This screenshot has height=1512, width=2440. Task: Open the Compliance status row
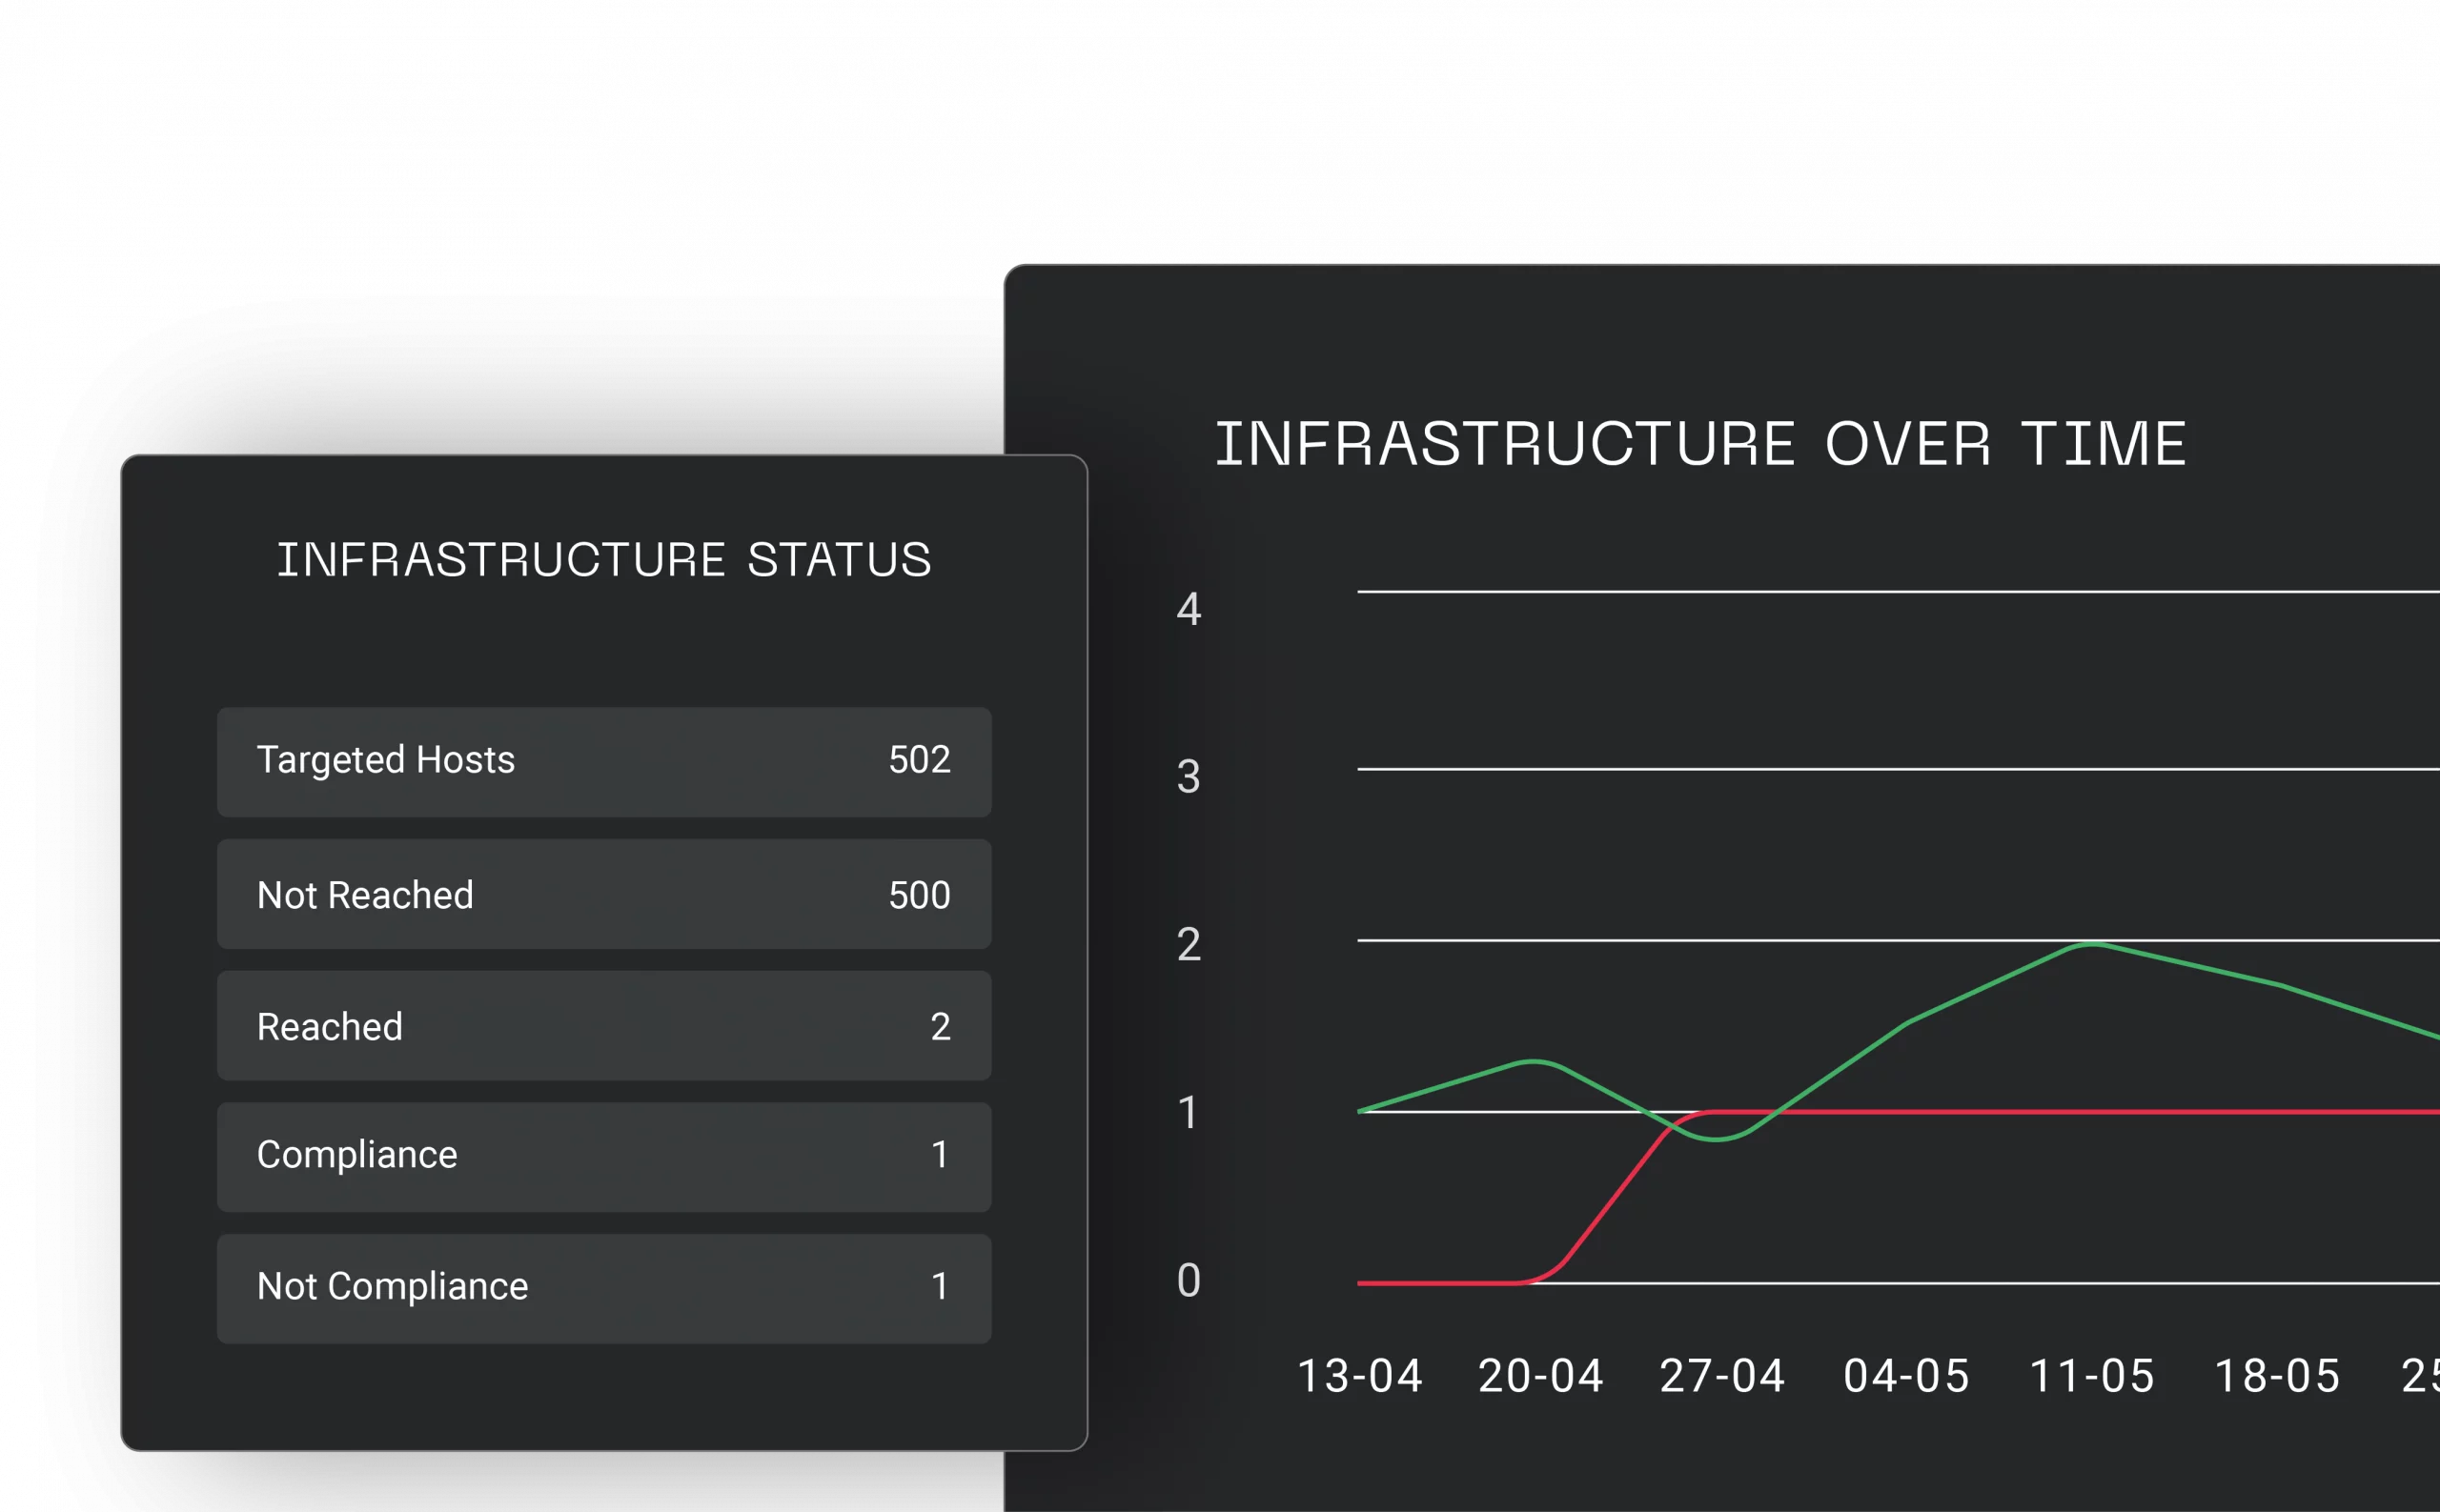click(x=604, y=1157)
